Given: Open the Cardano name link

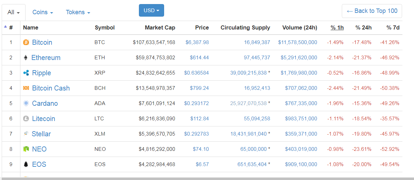Looking at the screenshot, I should [45, 103].
